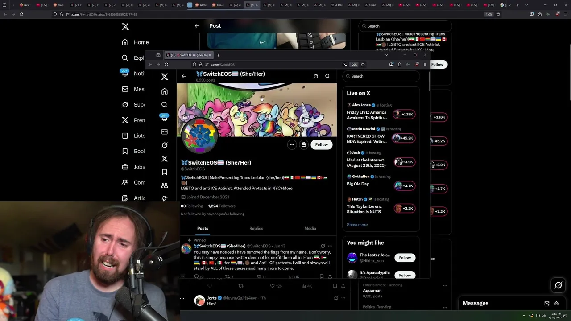571x321 pixels.
Task: Open three-dot more menu on SwitchEOS profile
Action: coord(292,144)
